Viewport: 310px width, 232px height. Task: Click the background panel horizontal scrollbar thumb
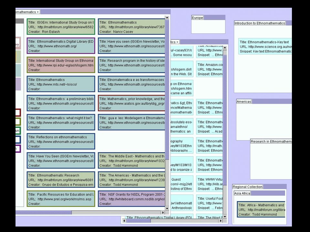click(139, 221)
